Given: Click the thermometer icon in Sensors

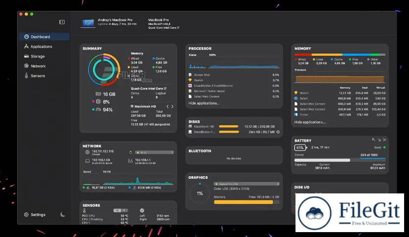Looking at the screenshot, I should 84,211.
